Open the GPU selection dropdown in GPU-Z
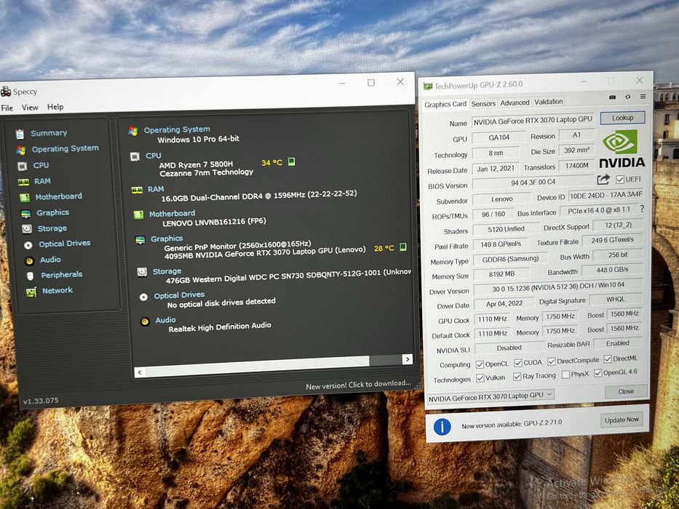The image size is (679, 509). (x=491, y=396)
